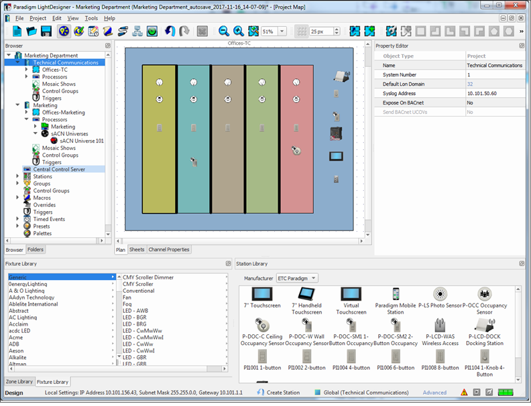Click the pink room zone on plan
531x406 pixels.
[296, 139]
